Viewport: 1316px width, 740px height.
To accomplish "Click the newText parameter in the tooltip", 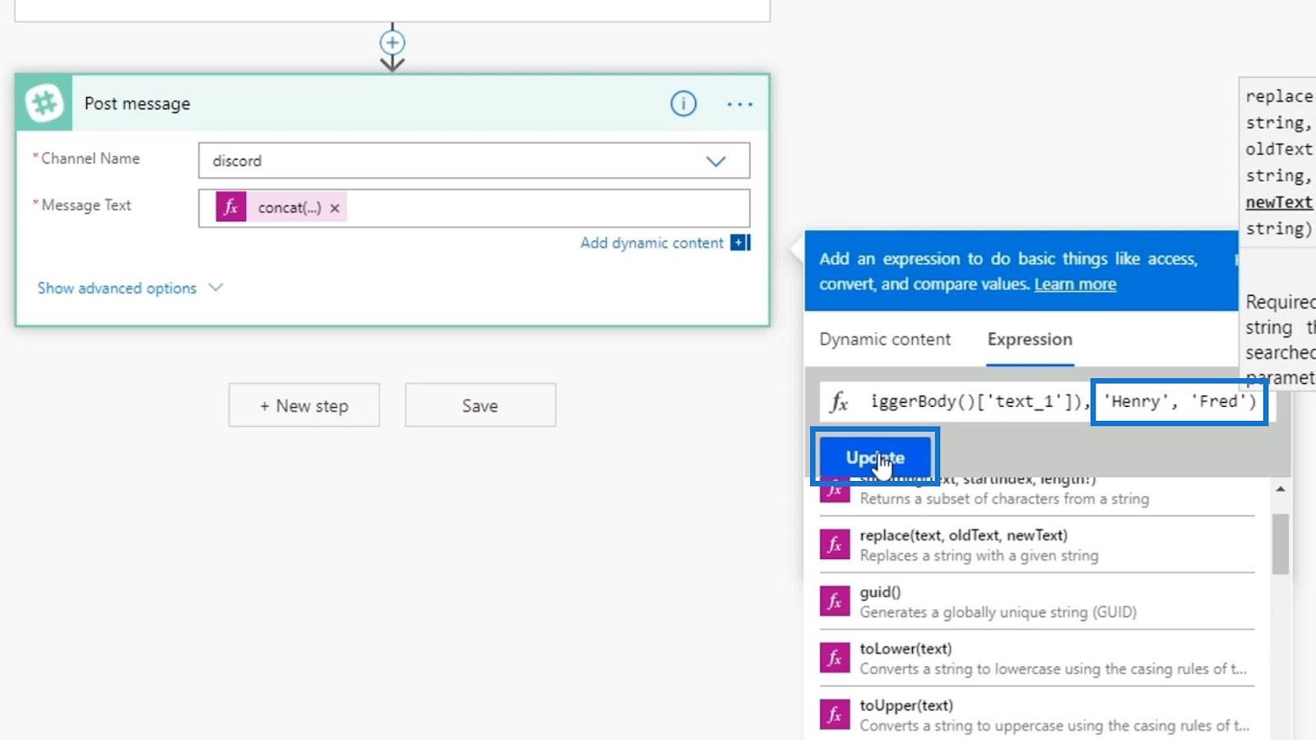I will (1279, 202).
